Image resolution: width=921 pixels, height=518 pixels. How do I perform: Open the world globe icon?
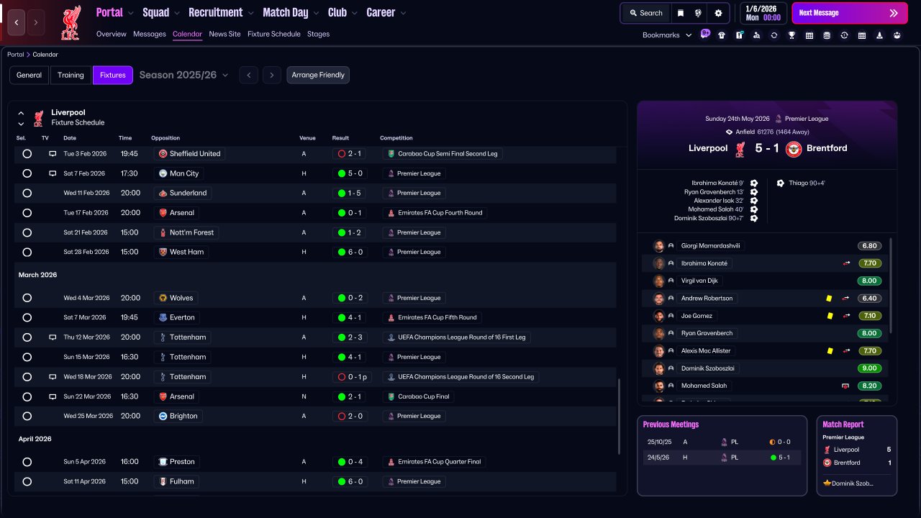pyautogui.click(x=698, y=13)
